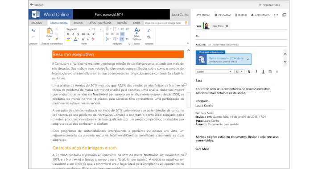Click the decrease indent icon

(x=122, y=29)
